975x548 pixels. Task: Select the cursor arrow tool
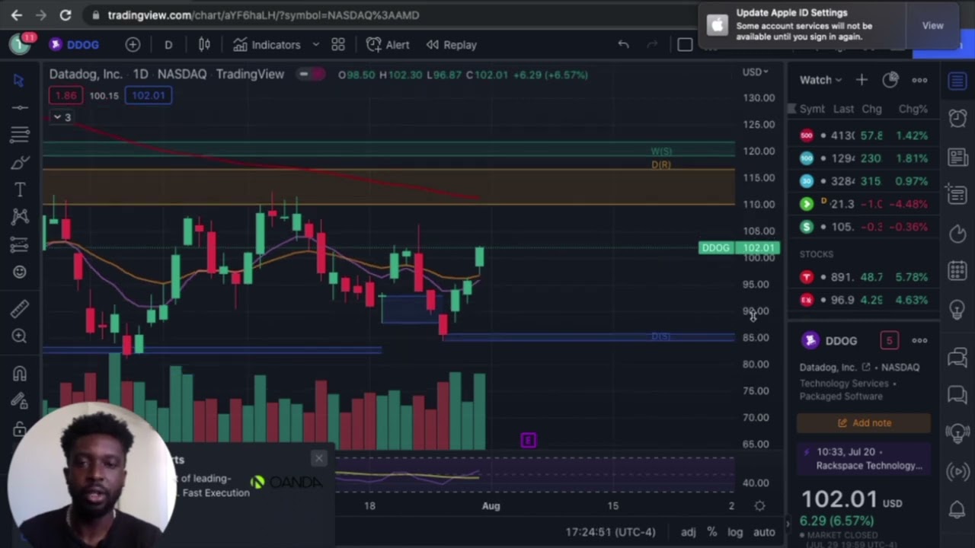pos(19,80)
